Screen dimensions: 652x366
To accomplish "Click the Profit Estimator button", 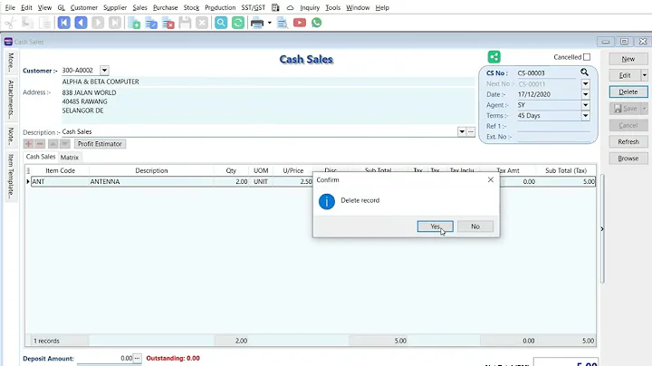I will [100, 144].
